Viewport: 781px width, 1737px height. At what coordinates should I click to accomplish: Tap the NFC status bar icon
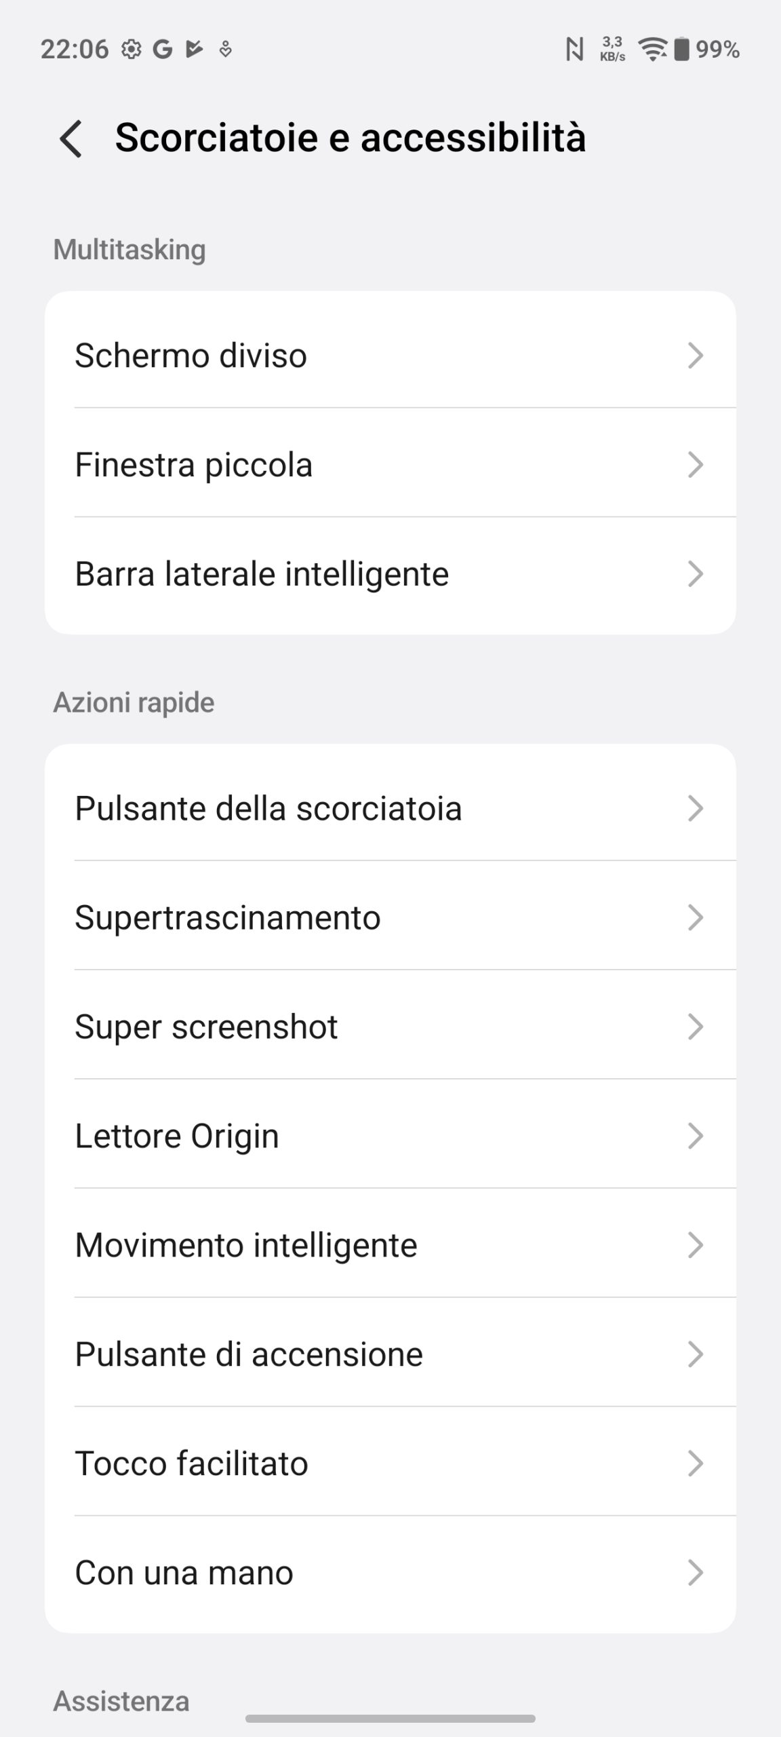pyautogui.click(x=574, y=50)
